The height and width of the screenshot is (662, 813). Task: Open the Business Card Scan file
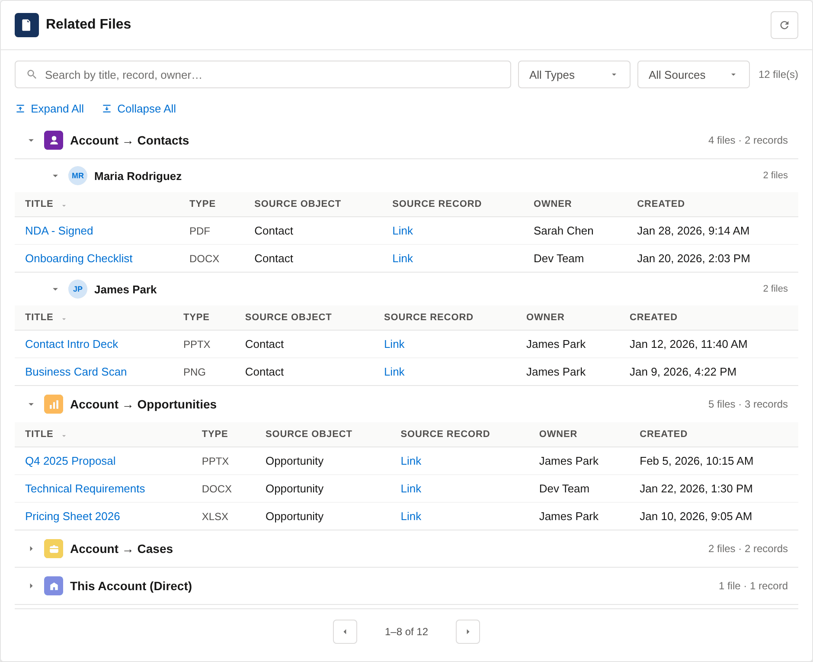tap(76, 372)
